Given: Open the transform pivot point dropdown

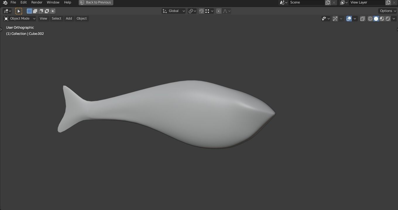Looking at the screenshot, I should click(x=192, y=11).
